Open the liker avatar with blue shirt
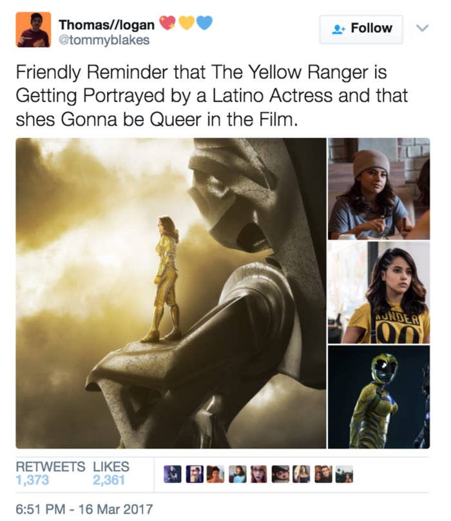Viewport: 451px width, 521px height. (x=238, y=474)
